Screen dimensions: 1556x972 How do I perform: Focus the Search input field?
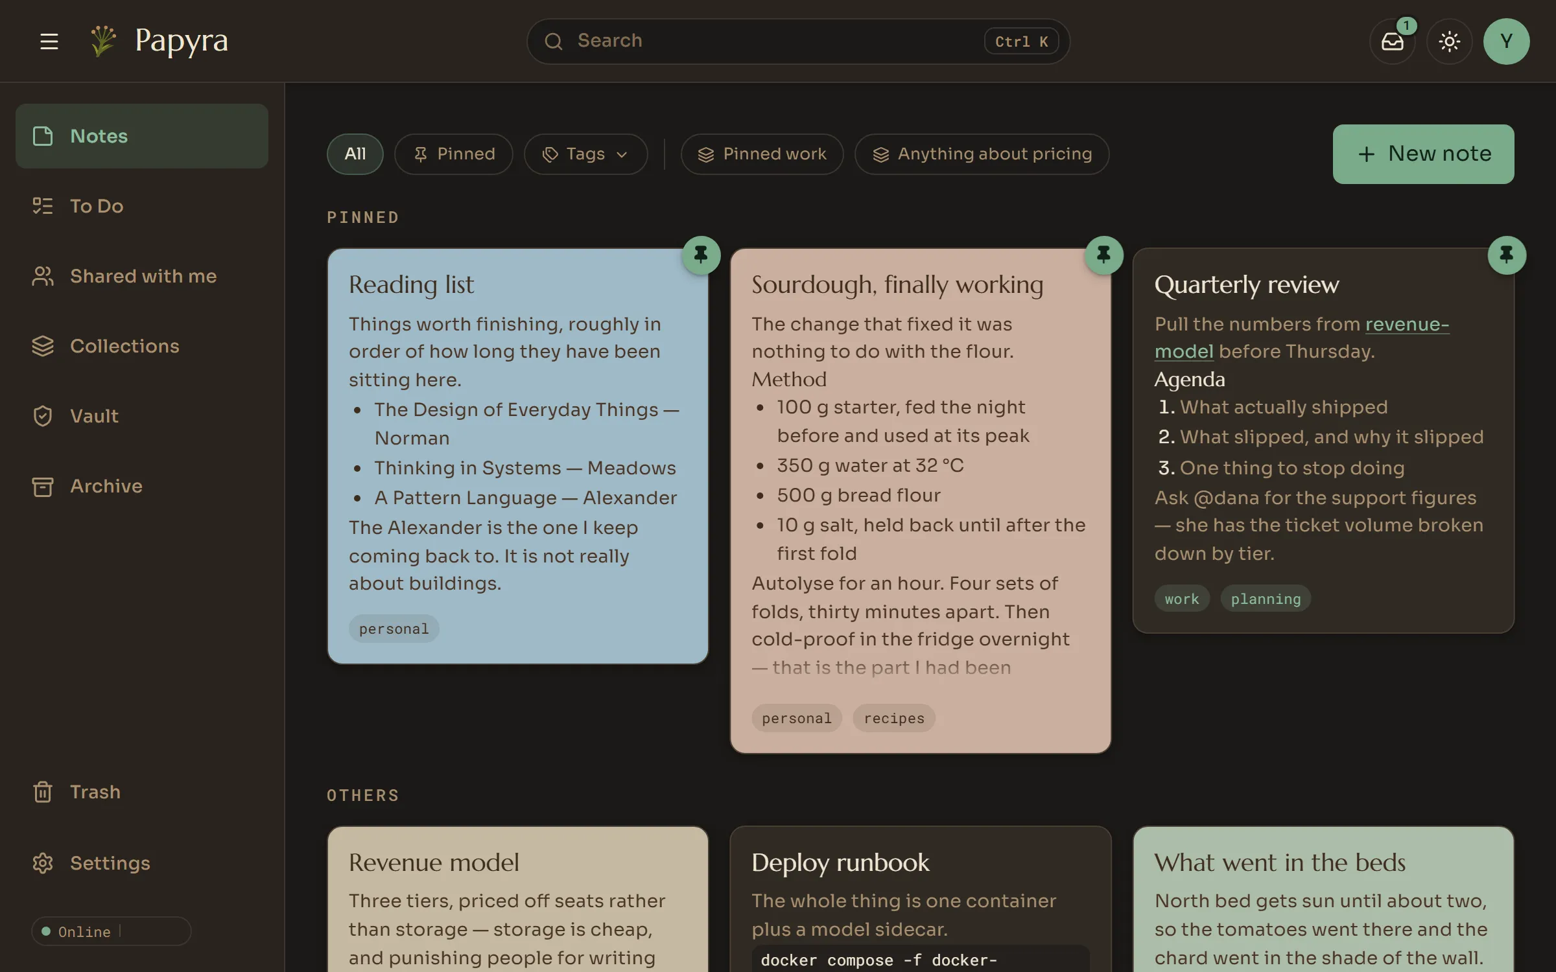point(797,41)
